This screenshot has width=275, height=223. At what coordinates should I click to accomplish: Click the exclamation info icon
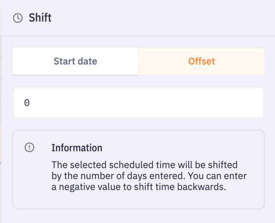[30, 148]
